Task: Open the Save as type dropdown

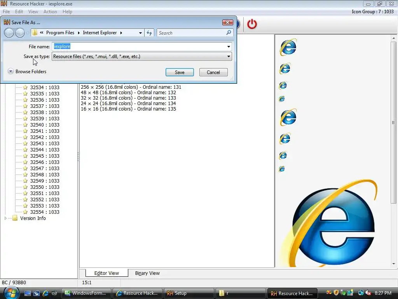Action: point(142,56)
